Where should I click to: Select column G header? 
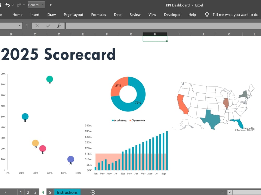pyautogui.click(x=131, y=34)
